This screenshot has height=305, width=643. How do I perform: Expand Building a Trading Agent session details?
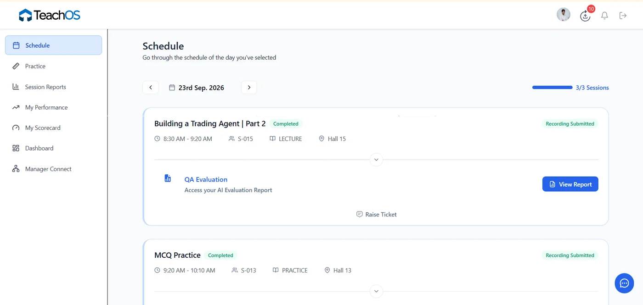[x=376, y=160]
